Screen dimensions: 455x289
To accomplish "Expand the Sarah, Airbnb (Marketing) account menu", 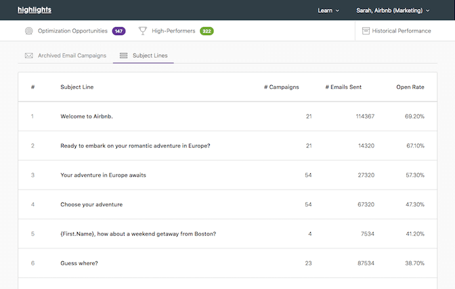I will point(393,11).
